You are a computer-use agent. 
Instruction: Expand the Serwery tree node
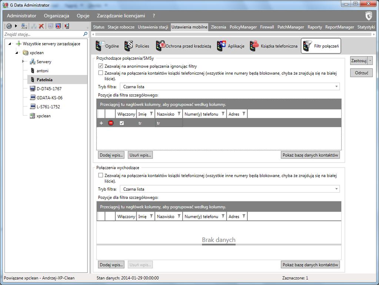(23, 62)
